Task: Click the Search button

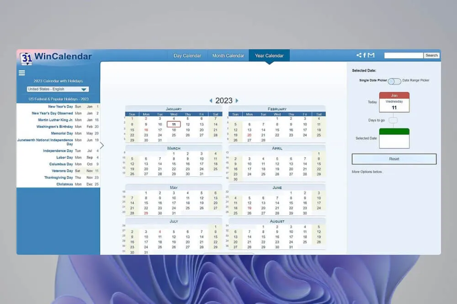Action: (x=431, y=55)
